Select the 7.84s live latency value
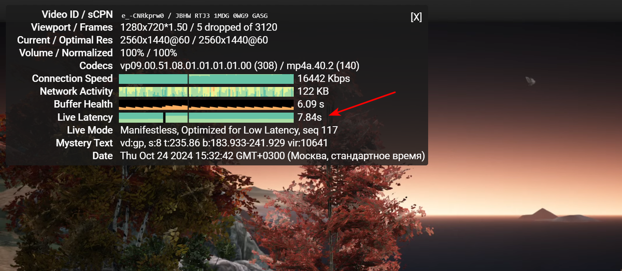 click(x=309, y=117)
